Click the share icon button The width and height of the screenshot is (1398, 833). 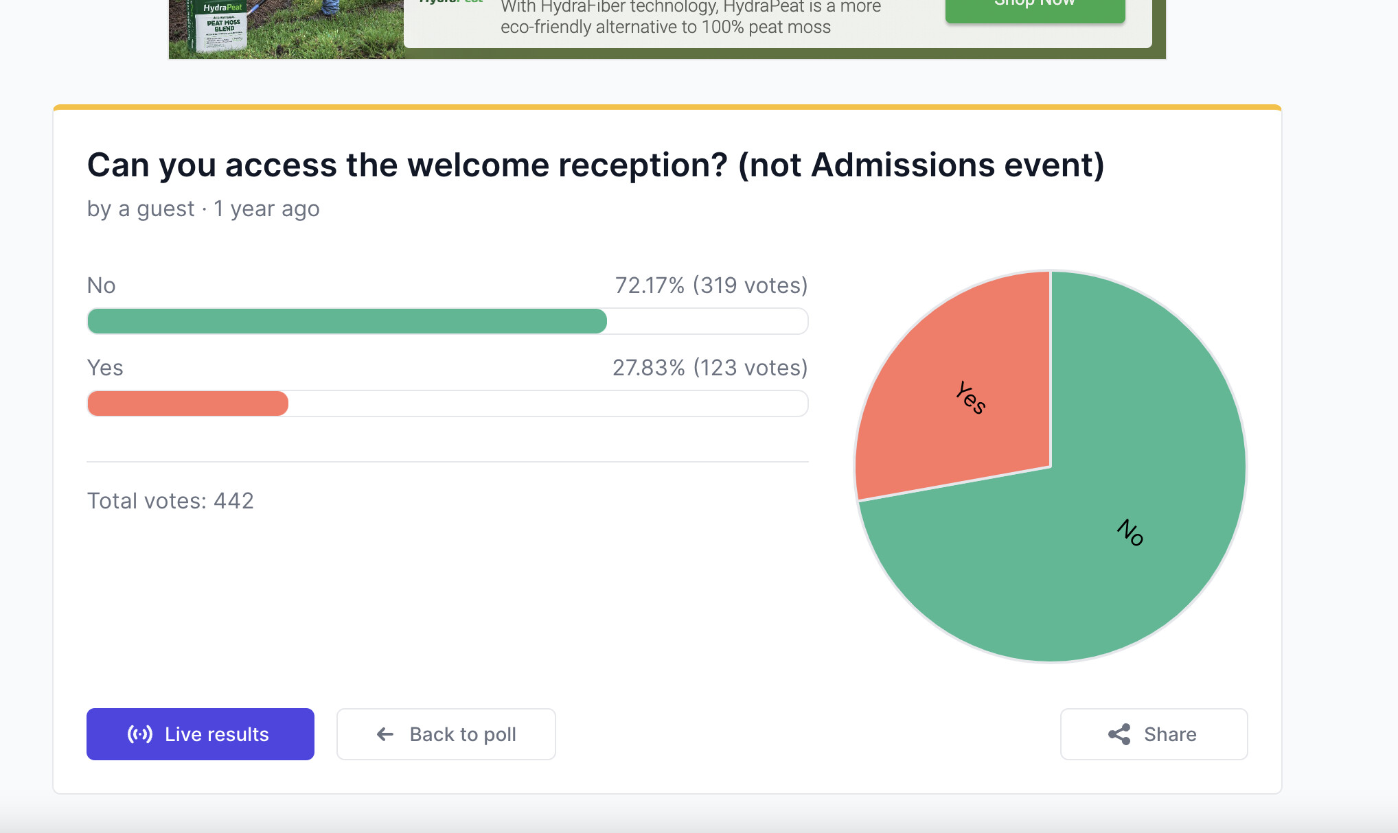[1120, 734]
